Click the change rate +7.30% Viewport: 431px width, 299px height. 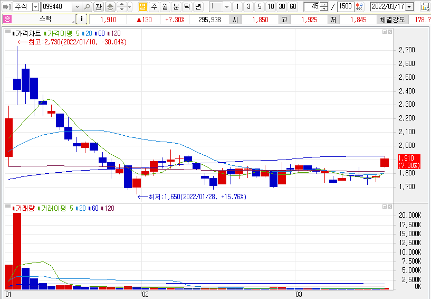click(x=175, y=20)
